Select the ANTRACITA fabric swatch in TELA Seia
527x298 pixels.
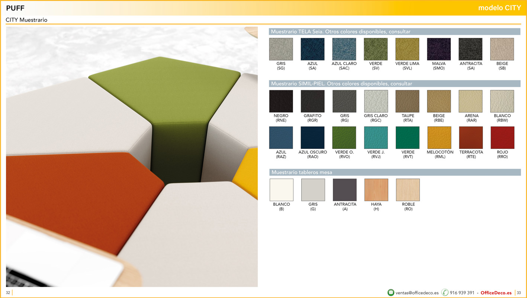point(470,49)
